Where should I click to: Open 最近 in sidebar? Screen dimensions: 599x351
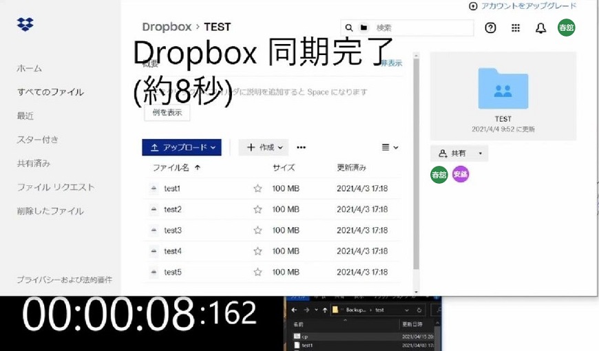coord(25,116)
